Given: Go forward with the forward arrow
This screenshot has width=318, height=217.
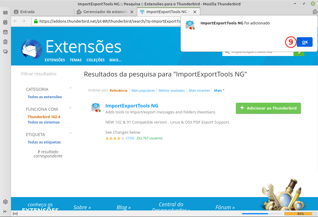Looking at the screenshot, I should pos(24,21).
